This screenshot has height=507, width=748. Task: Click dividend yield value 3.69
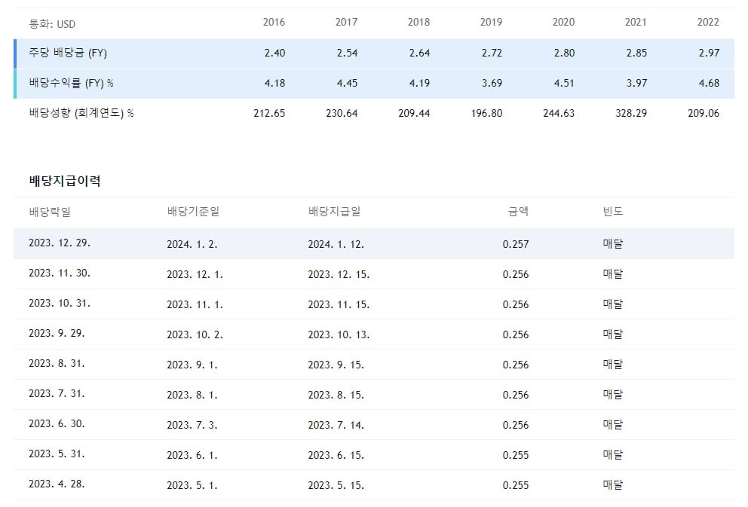[x=492, y=83]
